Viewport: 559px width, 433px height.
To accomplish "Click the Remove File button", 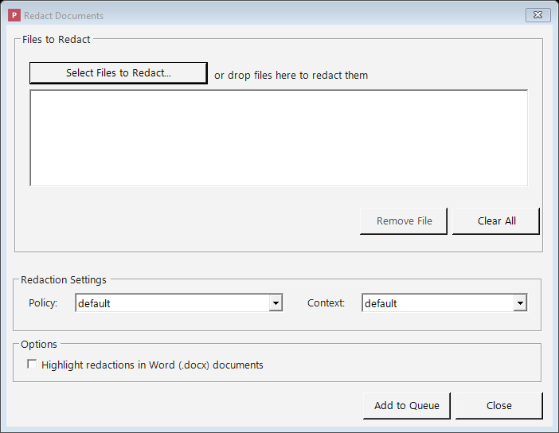I will (404, 221).
